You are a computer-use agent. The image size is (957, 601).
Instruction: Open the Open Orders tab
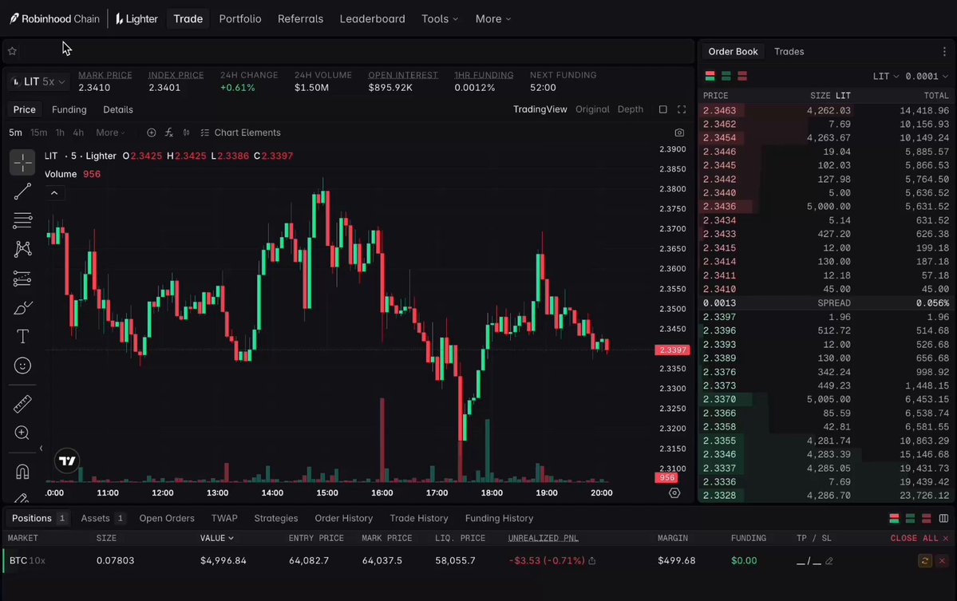[x=167, y=519]
